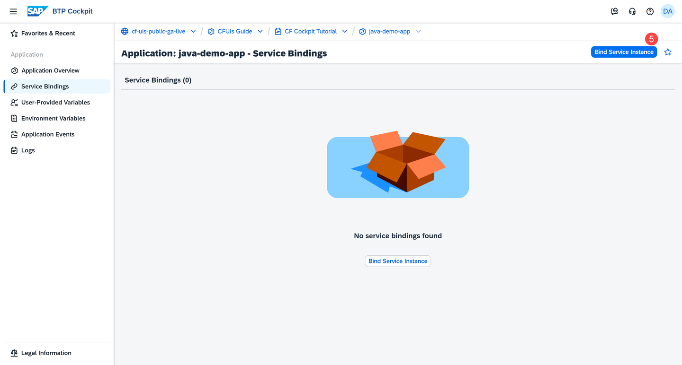Expand the CF Cockpit Tutorial breadcrumb dropdown
The height and width of the screenshot is (365, 682).
(345, 31)
